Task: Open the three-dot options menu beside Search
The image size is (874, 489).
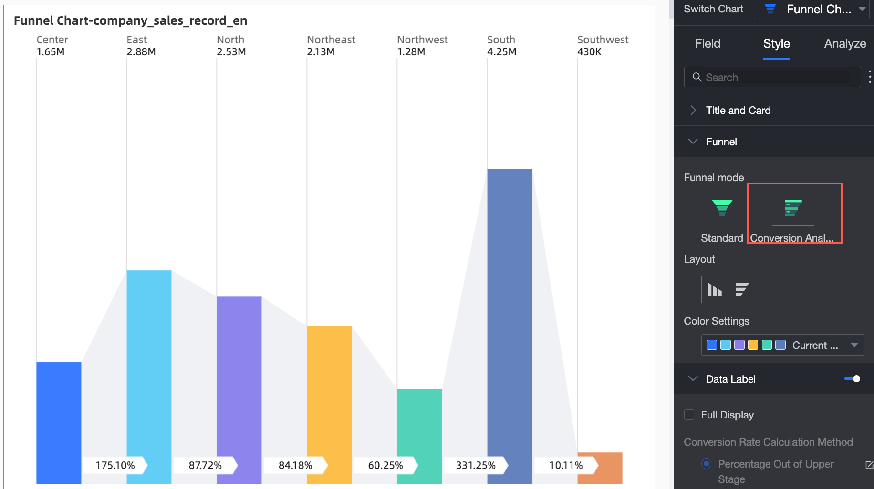Action: pyautogui.click(x=870, y=77)
